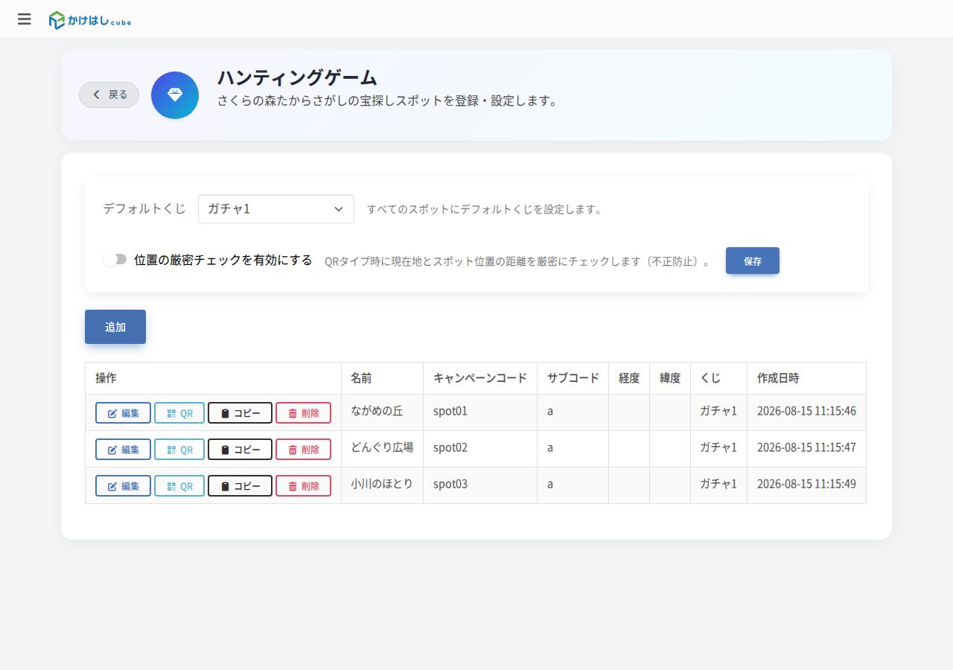953x670 pixels.
Task: Copy the どんぐり広場 row
Action: click(x=240, y=449)
